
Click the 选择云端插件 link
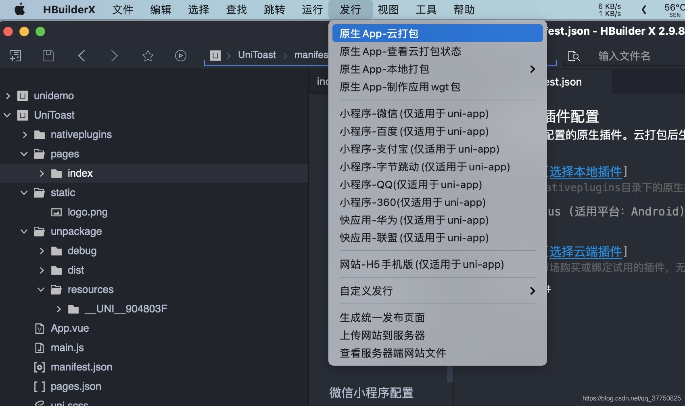(x=585, y=251)
